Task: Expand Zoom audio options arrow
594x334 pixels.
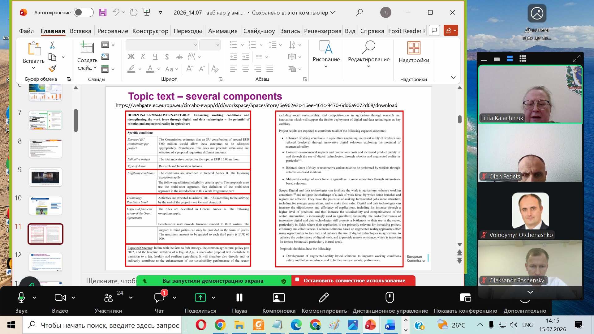Action: pyautogui.click(x=34, y=298)
